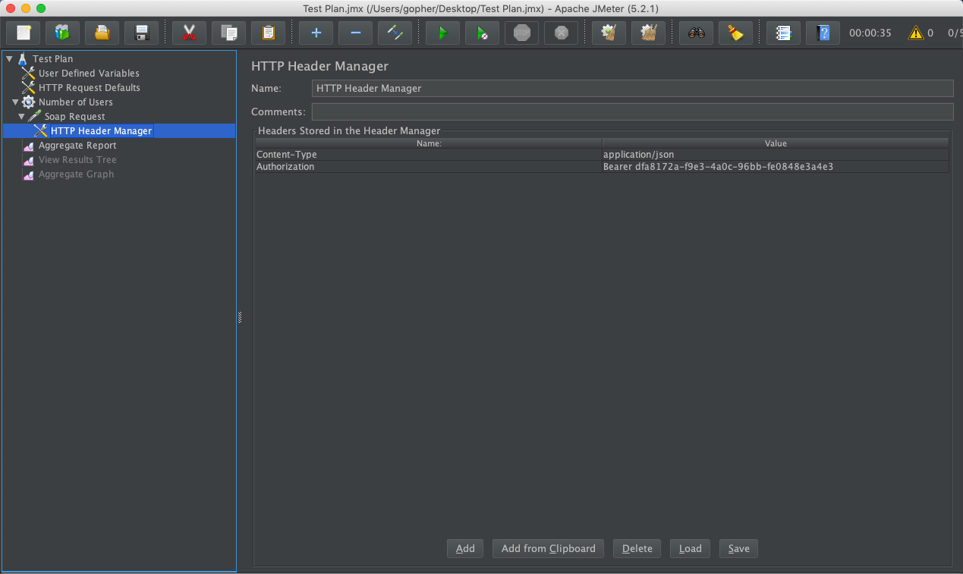Collapse all nodes with minus icon
The width and height of the screenshot is (963, 574).
(356, 33)
